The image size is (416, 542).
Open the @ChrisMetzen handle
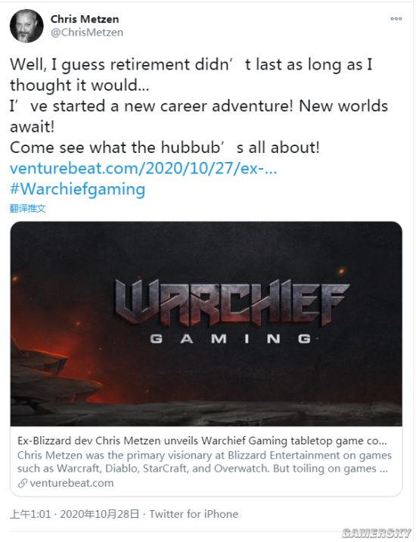click(x=87, y=33)
